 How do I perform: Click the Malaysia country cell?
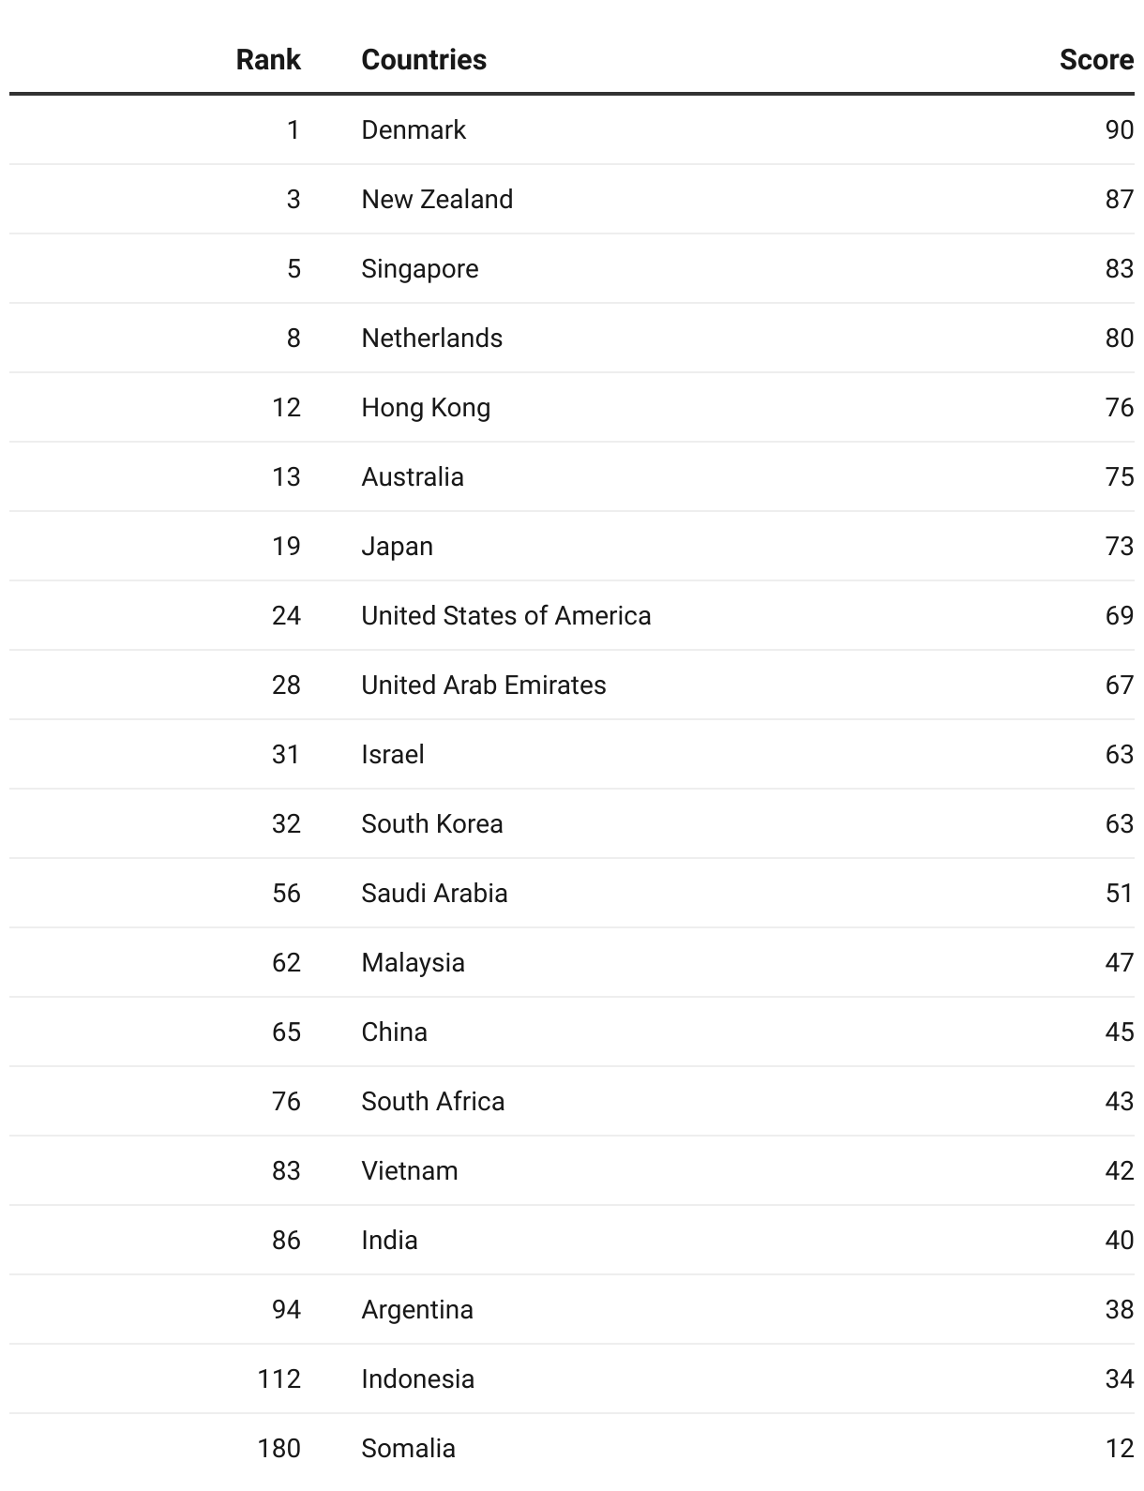tap(414, 963)
